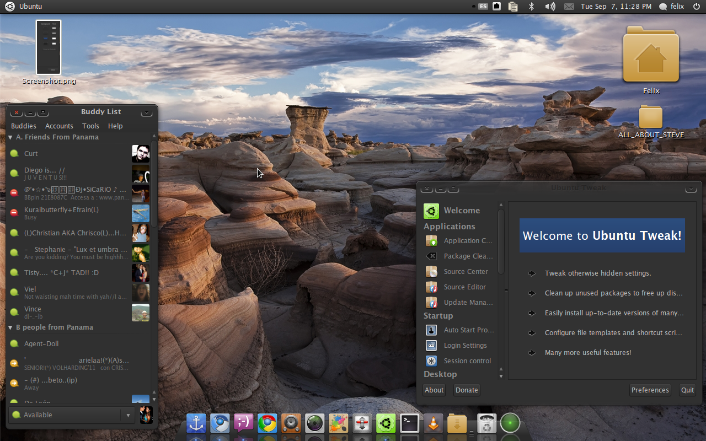Click the ES keyboard layout indicator
The image size is (706, 441).
tap(483, 7)
